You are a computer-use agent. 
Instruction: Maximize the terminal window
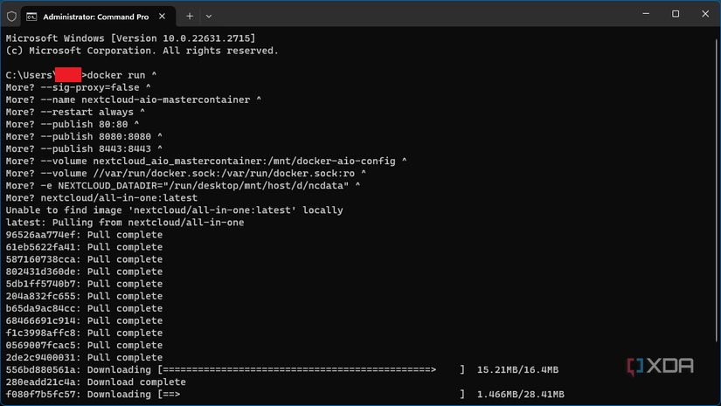676,14
